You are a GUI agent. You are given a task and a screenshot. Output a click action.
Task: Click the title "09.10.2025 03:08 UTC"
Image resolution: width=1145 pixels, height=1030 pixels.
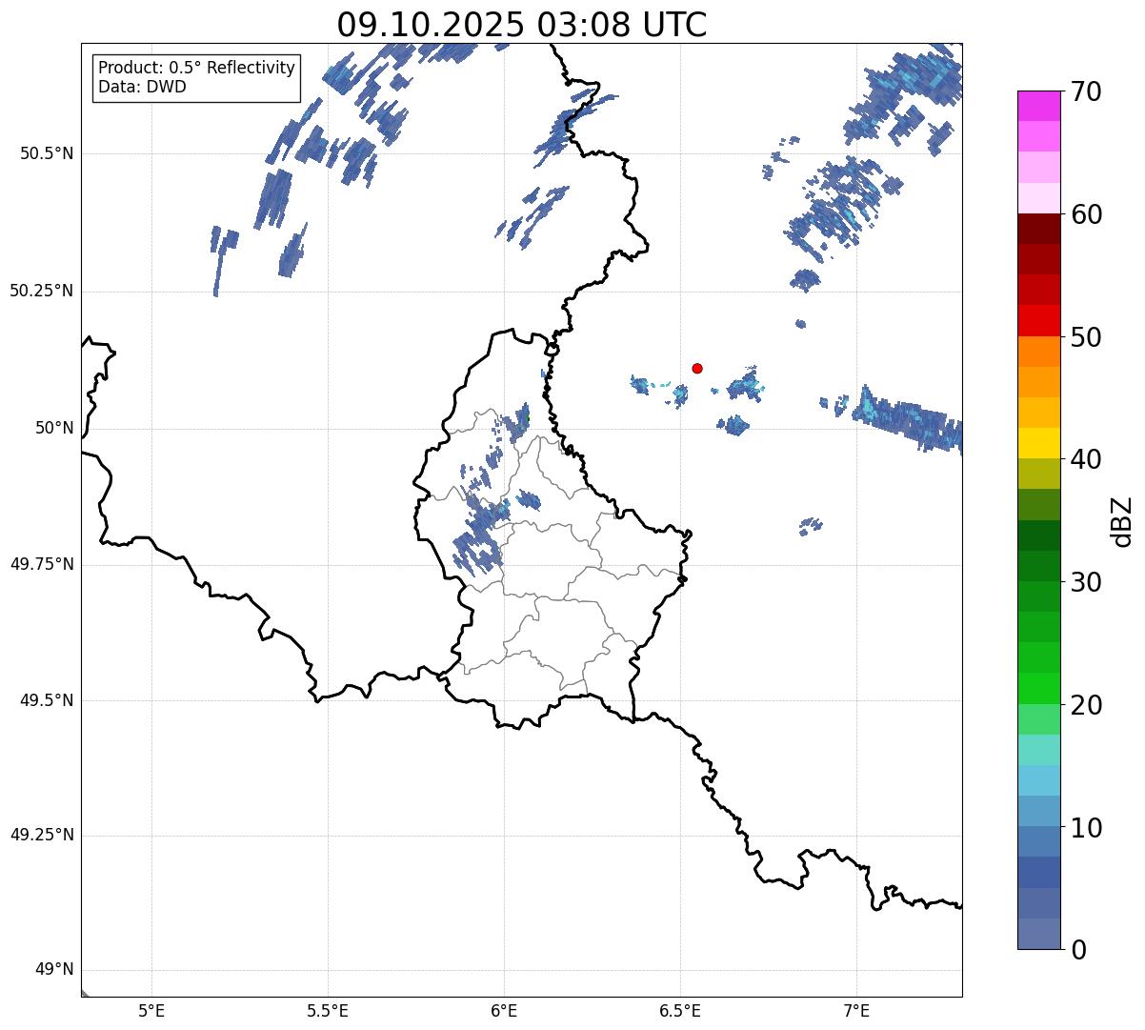click(522, 24)
